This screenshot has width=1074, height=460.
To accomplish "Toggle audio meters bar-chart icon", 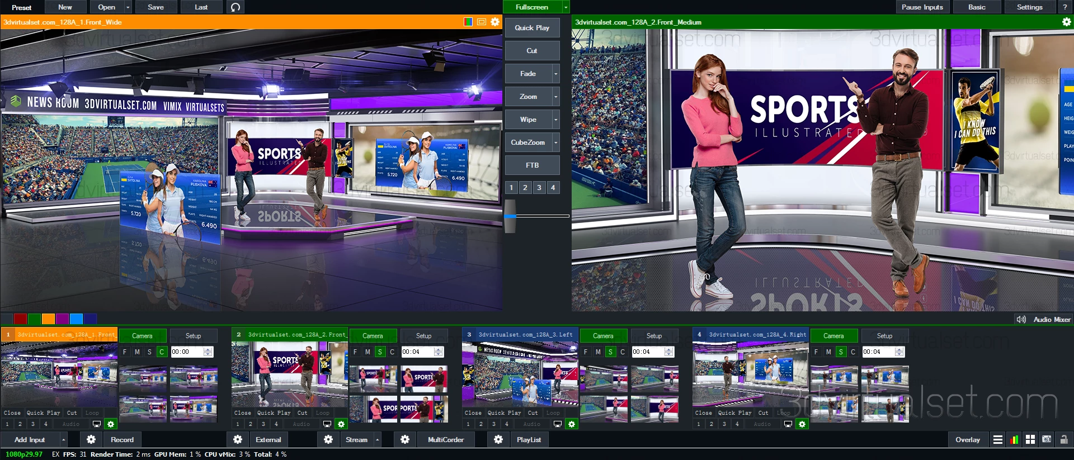I will coord(1014,440).
